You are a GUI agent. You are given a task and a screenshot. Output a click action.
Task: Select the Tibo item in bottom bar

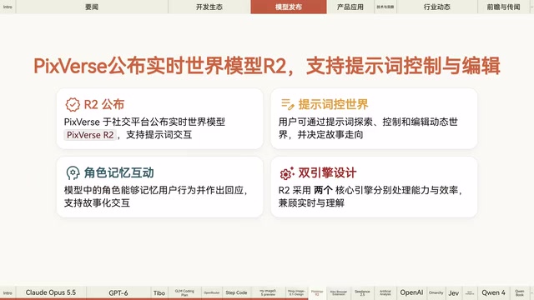(x=159, y=292)
